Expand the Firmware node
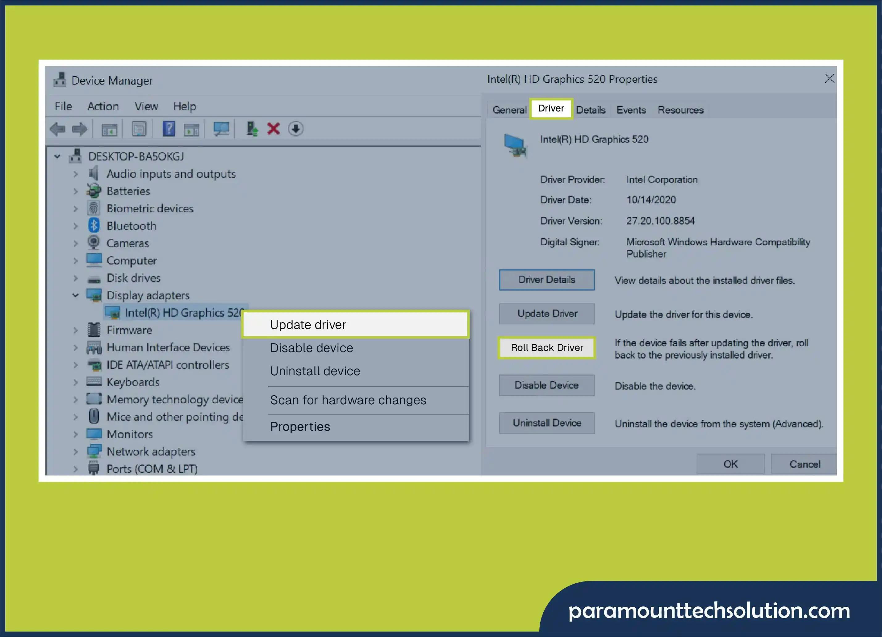 coord(75,330)
